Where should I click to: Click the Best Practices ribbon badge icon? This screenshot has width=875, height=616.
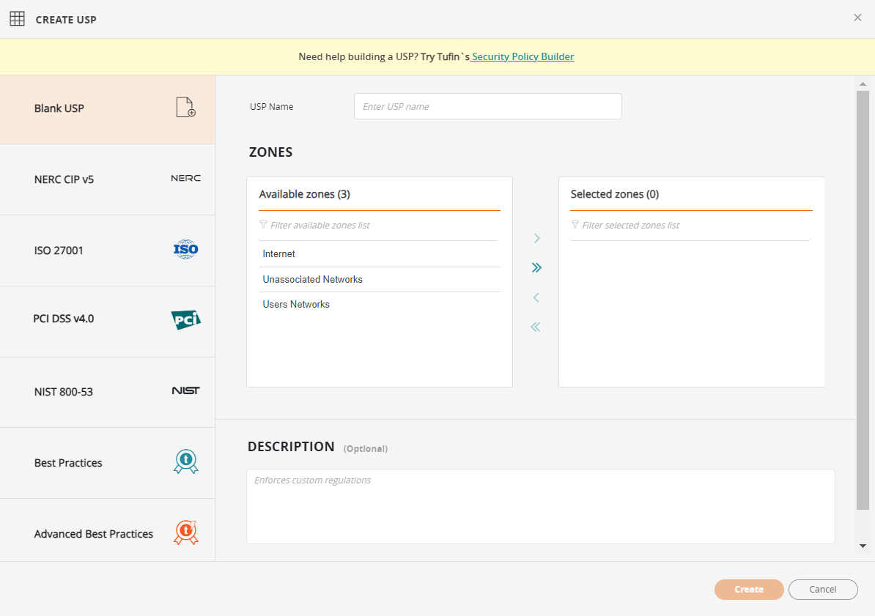pos(185,462)
